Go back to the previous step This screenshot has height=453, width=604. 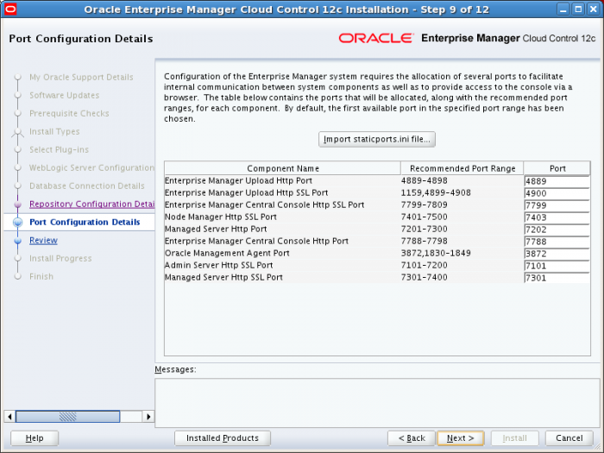pos(412,438)
